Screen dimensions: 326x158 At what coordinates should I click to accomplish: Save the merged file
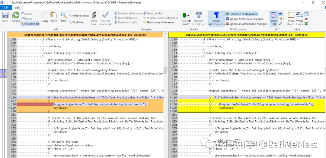pos(5,17)
